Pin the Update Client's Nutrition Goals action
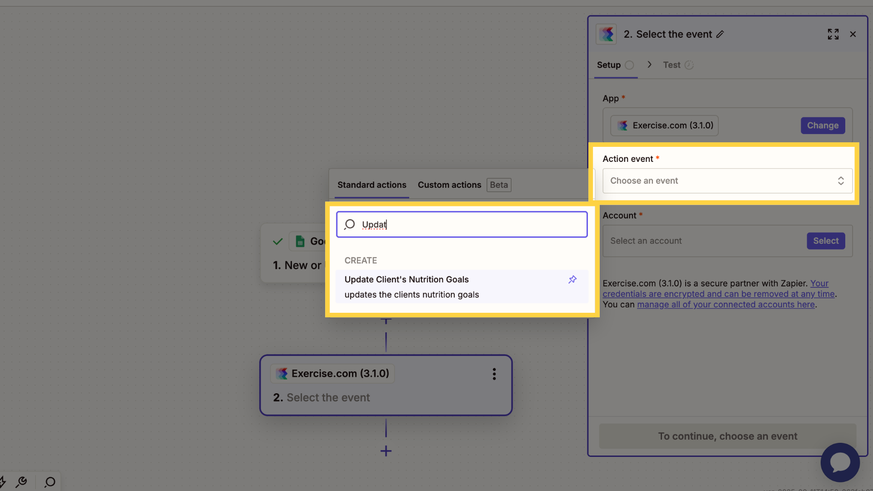 tap(572, 280)
